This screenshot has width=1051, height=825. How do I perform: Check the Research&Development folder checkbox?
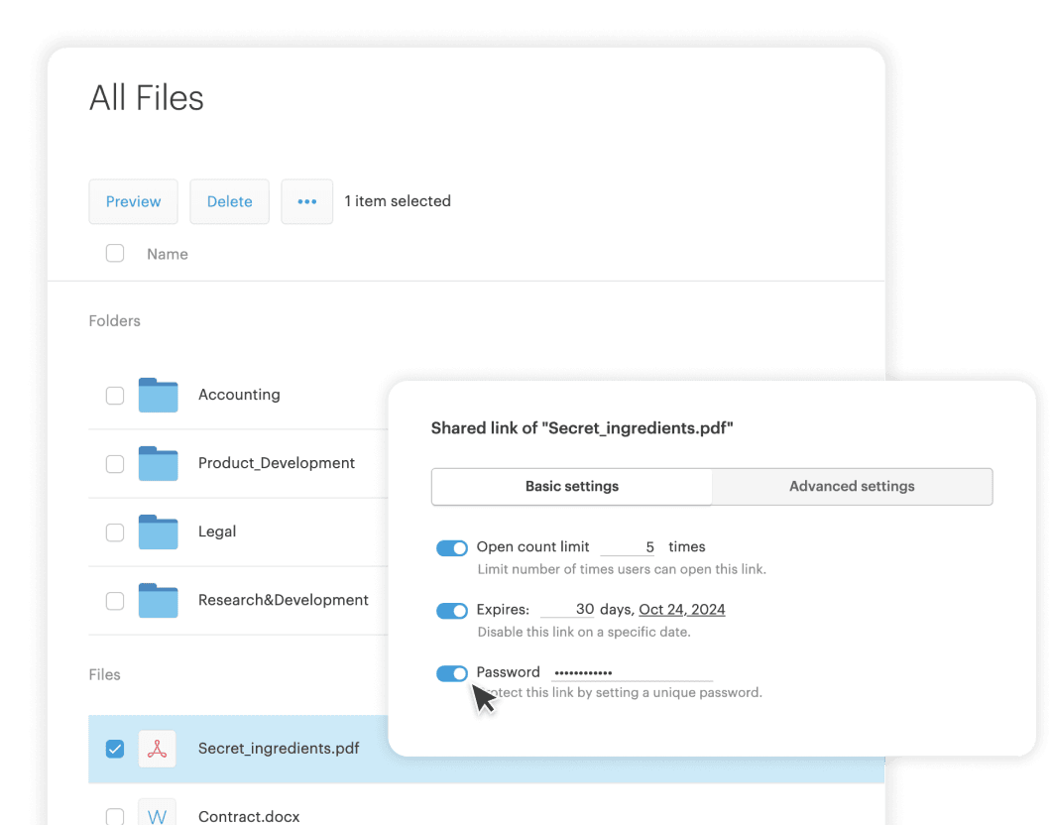(x=115, y=601)
